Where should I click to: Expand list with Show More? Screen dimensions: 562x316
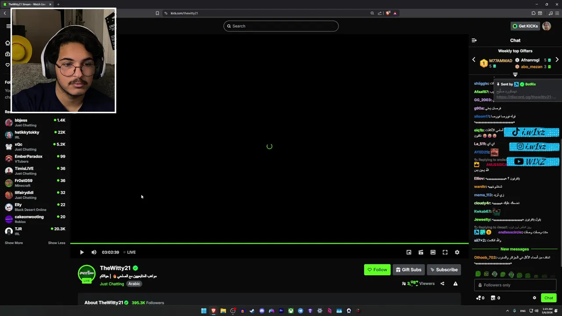point(14,243)
